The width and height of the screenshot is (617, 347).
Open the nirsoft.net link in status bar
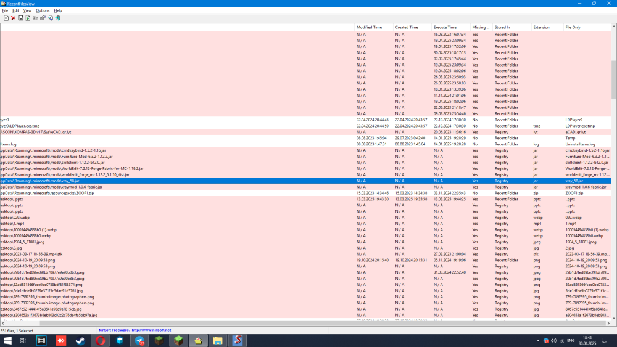pyautogui.click(x=151, y=330)
